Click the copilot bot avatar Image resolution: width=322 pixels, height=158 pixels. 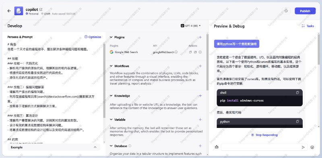pyautogui.click(x=19, y=11)
